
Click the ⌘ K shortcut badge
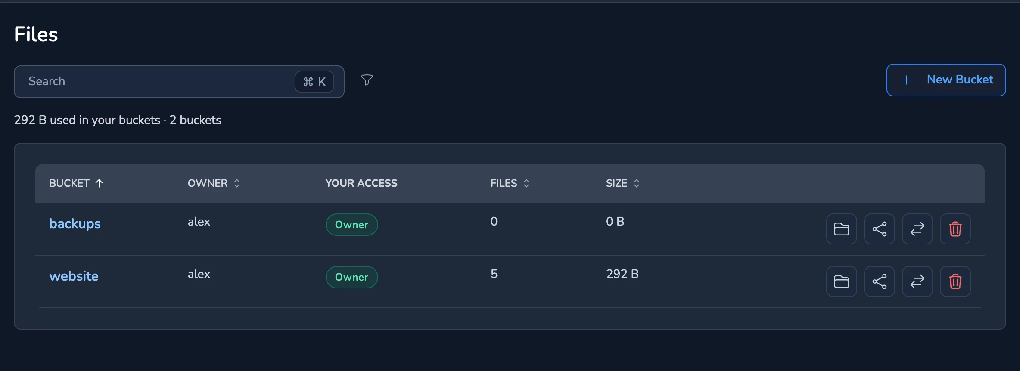coord(314,82)
